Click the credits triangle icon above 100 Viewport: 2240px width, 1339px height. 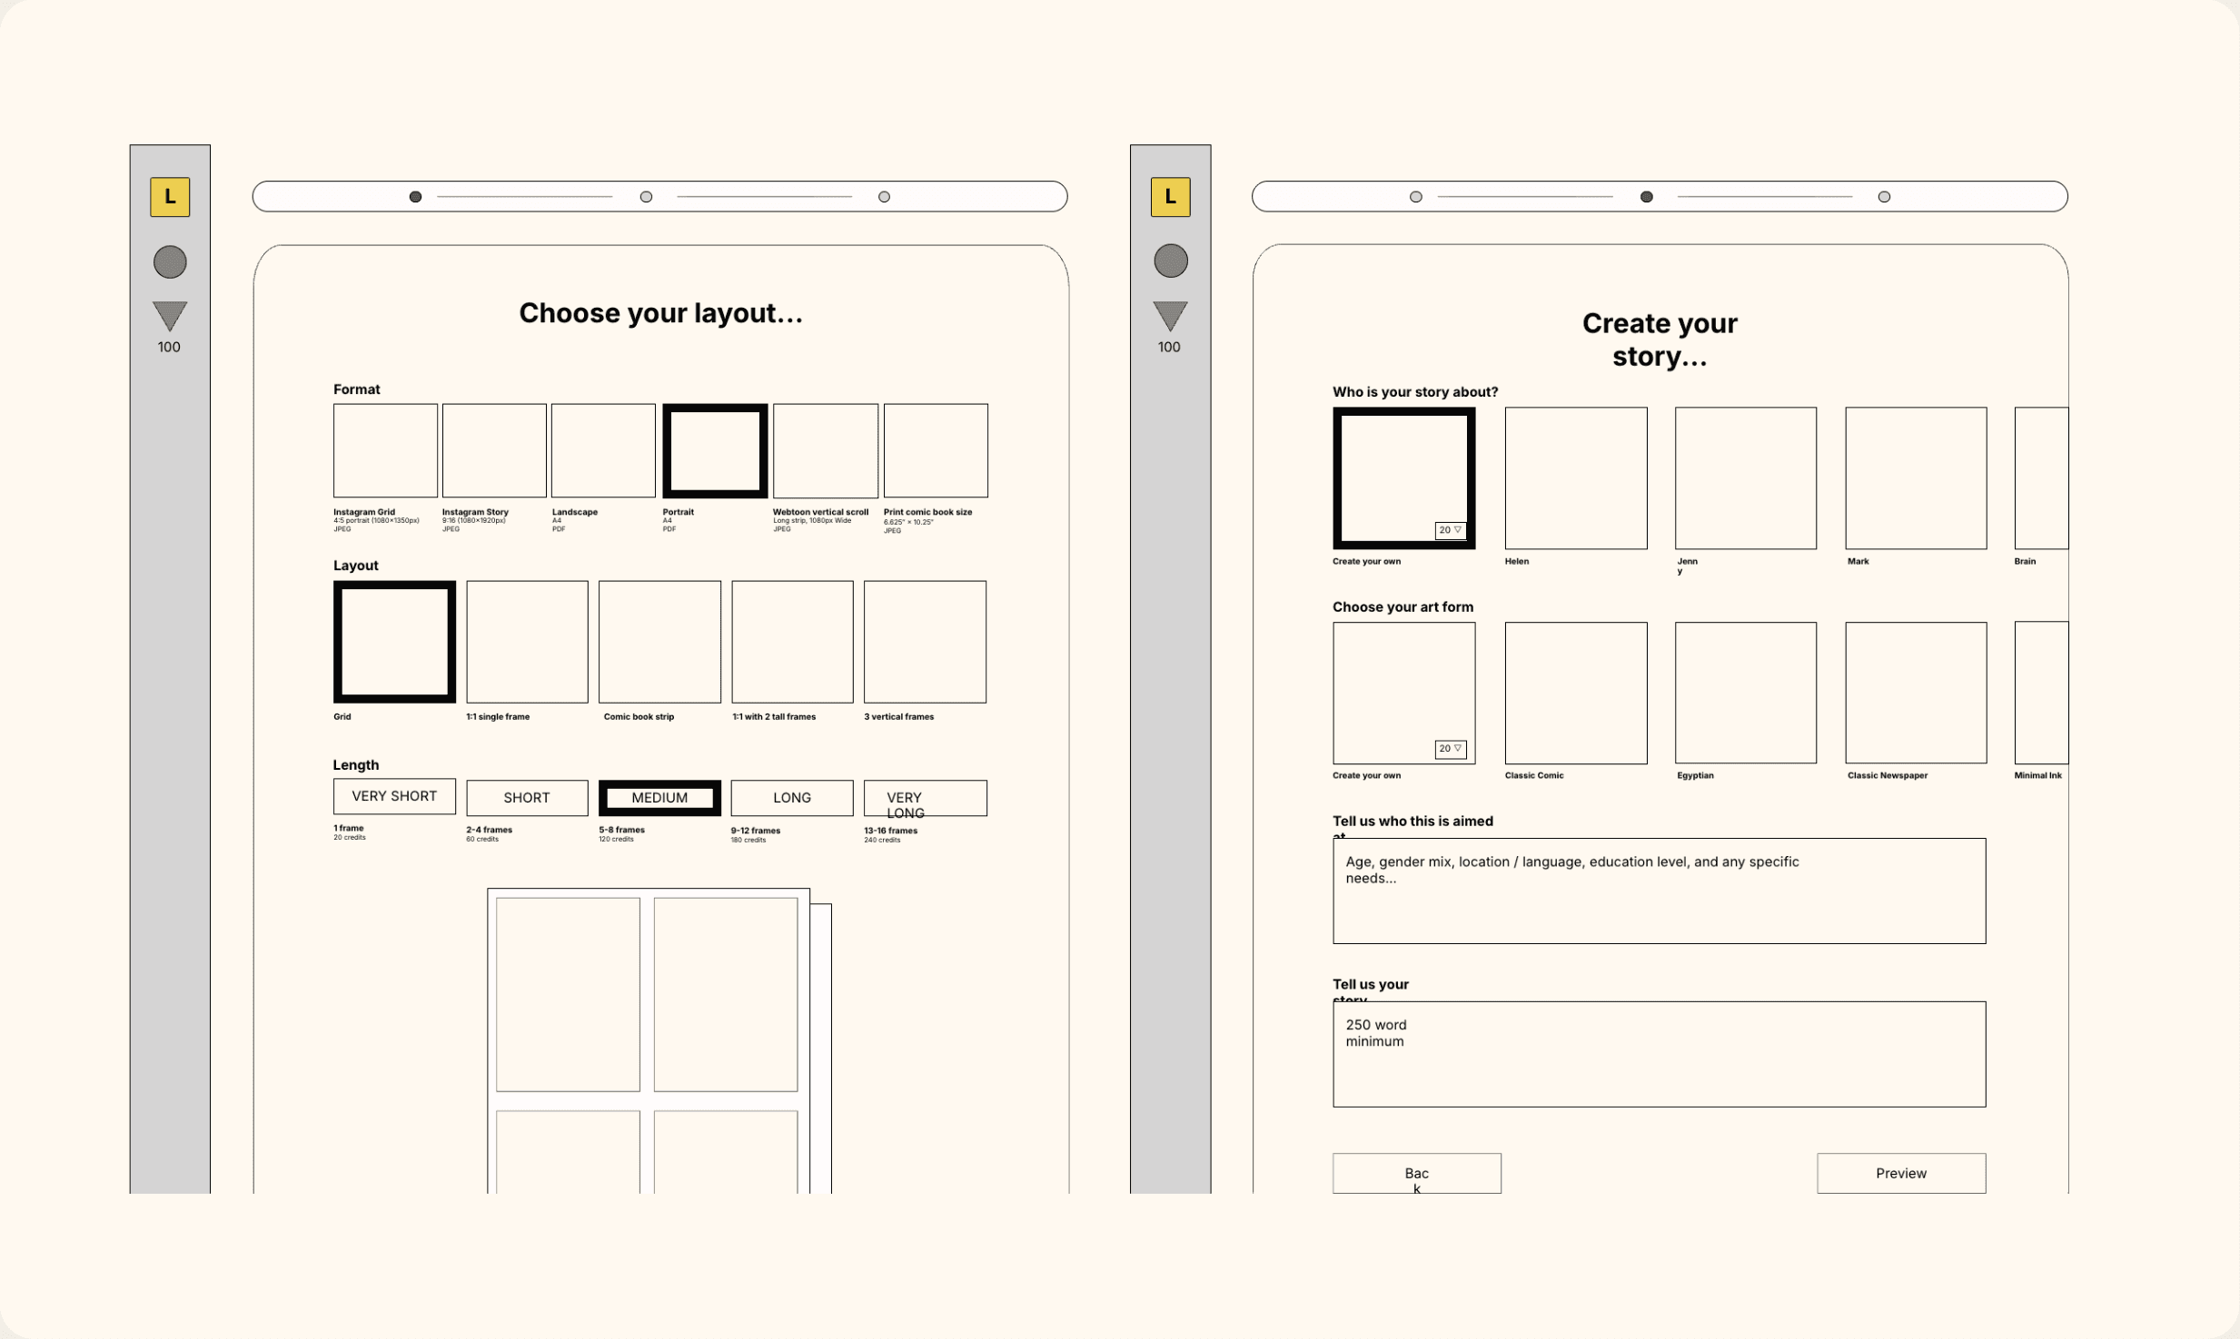coord(170,315)
